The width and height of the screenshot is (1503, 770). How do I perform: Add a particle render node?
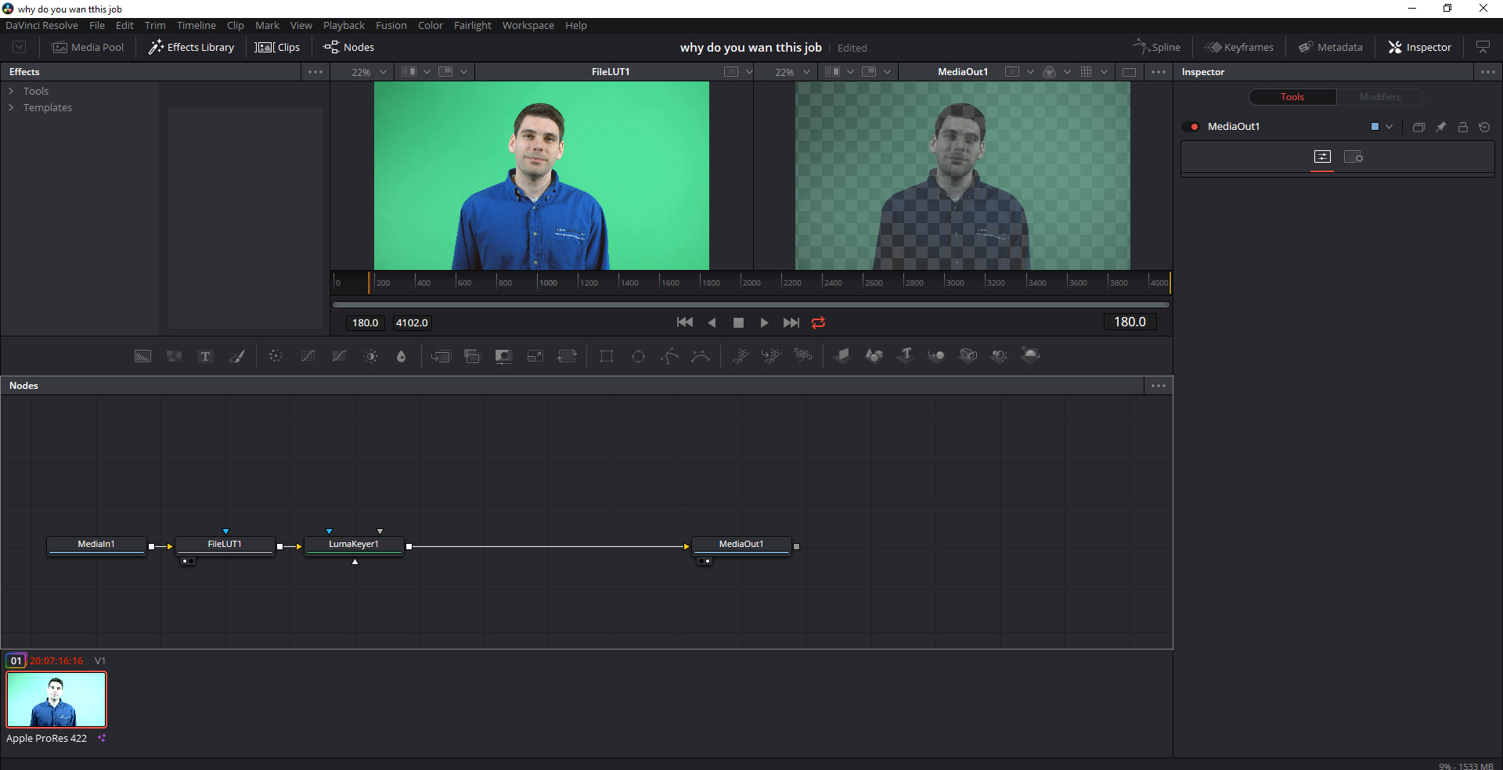tap(803, 356)
